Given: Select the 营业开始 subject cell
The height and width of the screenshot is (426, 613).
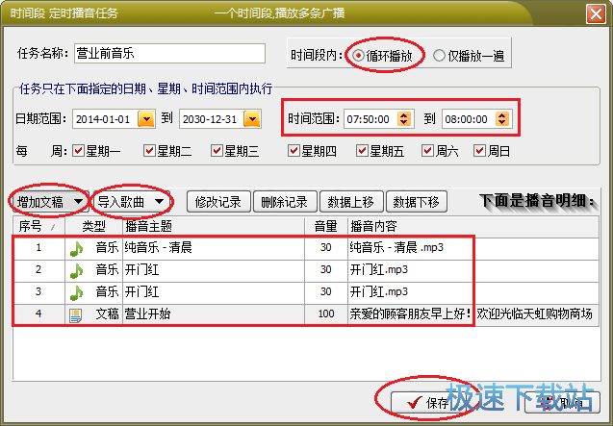Looking at the screenshot, I should pos(214,313).
